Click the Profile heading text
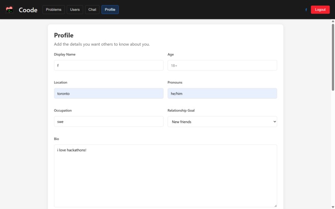This screenshot has height=209, width=335. 64,35
